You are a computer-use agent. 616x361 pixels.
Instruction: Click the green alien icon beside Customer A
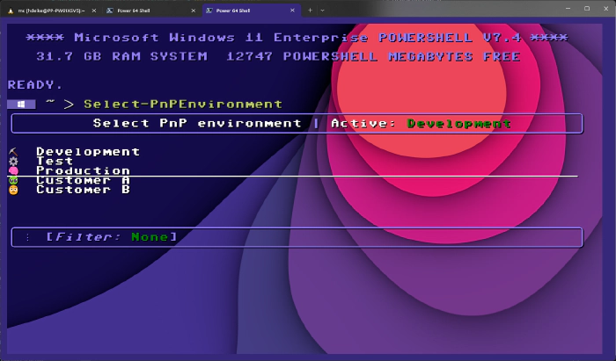pos(13,180)
